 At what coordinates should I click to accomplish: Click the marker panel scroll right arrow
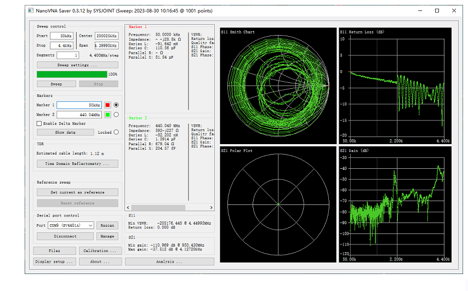[212, 208]
